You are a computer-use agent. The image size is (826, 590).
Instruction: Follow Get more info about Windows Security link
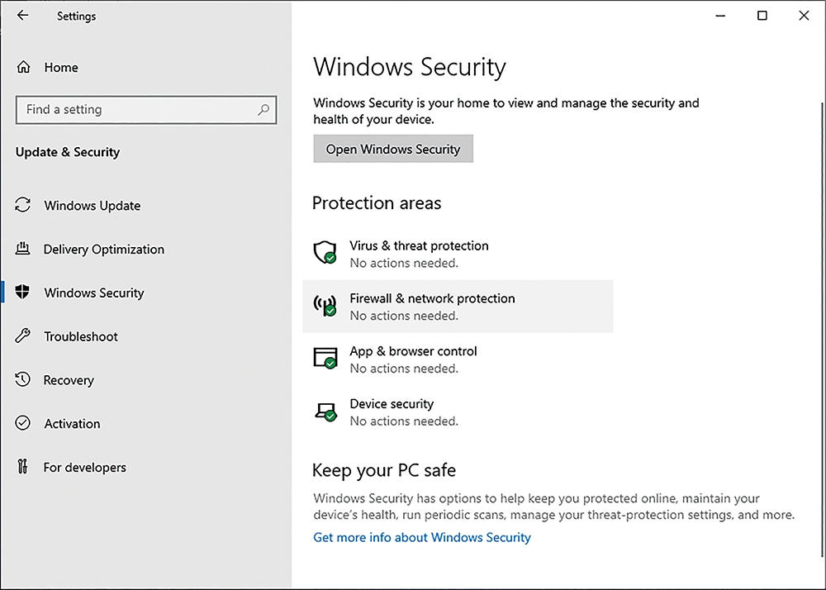(422, 537)
